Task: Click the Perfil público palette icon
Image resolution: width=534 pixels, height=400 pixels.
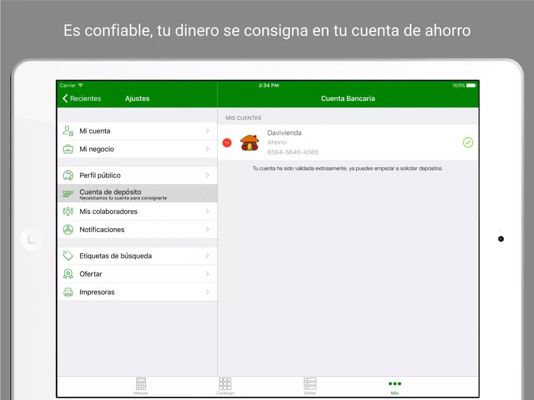Action: click(x=68, y=175)
